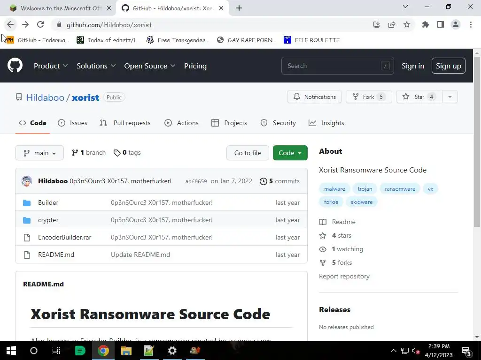
Task: Show hidden tray icons with the caret
Action: pos(393,351)
